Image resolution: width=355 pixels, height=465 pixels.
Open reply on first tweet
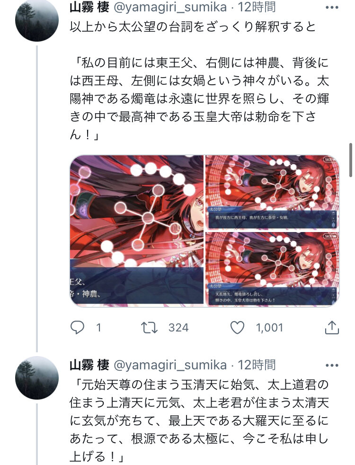pos(77,328)
